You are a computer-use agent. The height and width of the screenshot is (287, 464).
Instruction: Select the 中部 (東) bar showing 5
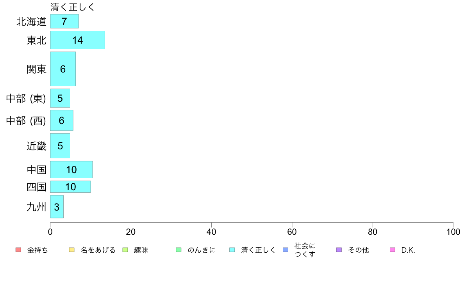(x=60, y=98)
